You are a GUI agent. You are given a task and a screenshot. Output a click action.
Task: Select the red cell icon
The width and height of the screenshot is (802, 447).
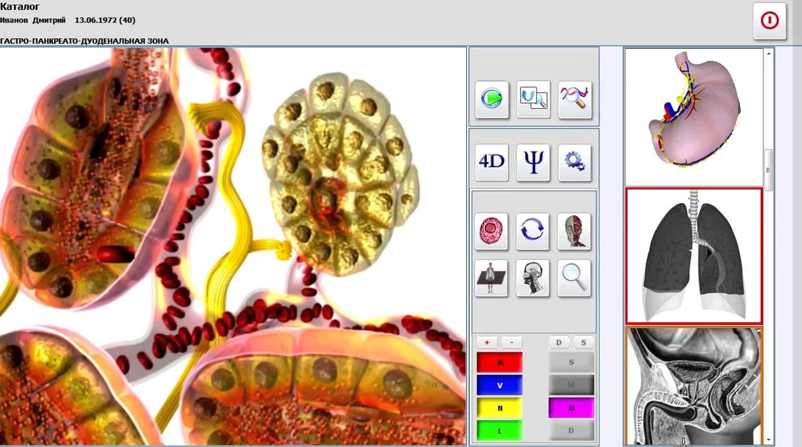pos(492,230)
